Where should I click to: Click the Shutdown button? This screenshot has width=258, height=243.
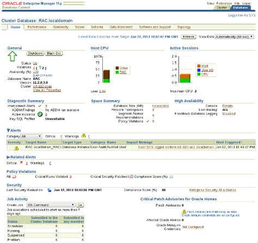(x=35, y=53)
